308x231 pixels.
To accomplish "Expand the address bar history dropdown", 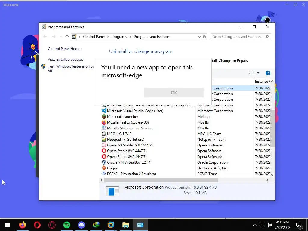I will [199, 37].
